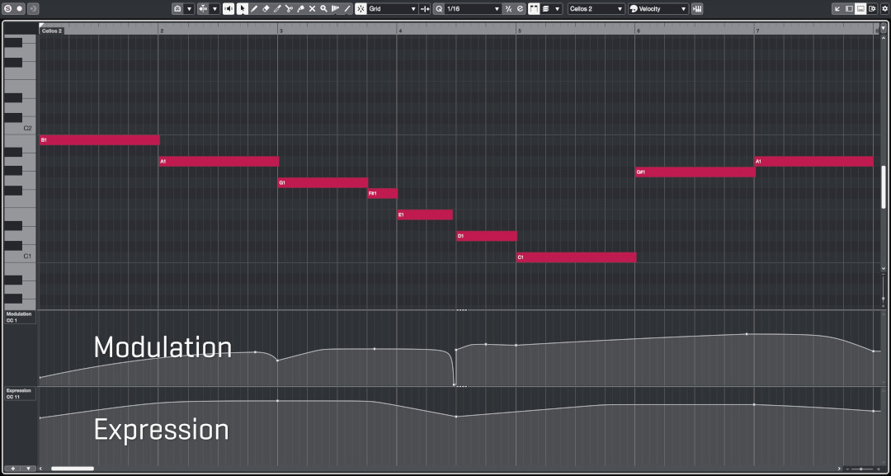
Task: Open the ruler display format arrow
Action: point(883,28)
